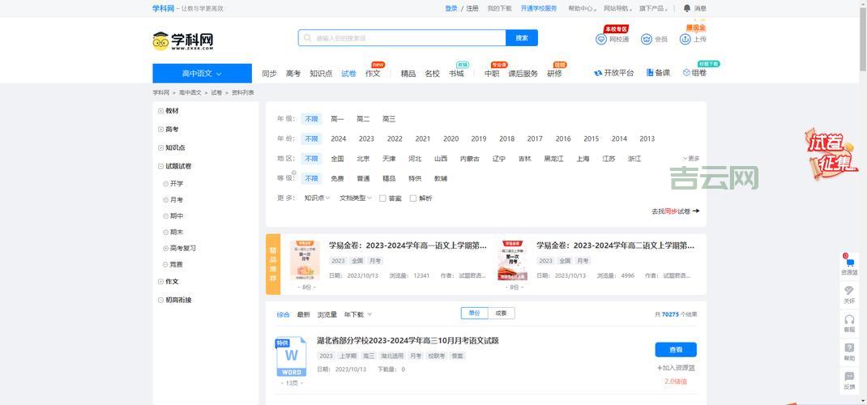The width and height of the screenshot is (867, 405).
Task: Click the arrow after 去找同步试卷
Action: pos(696,211)
